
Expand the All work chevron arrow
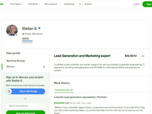(44, 67)
